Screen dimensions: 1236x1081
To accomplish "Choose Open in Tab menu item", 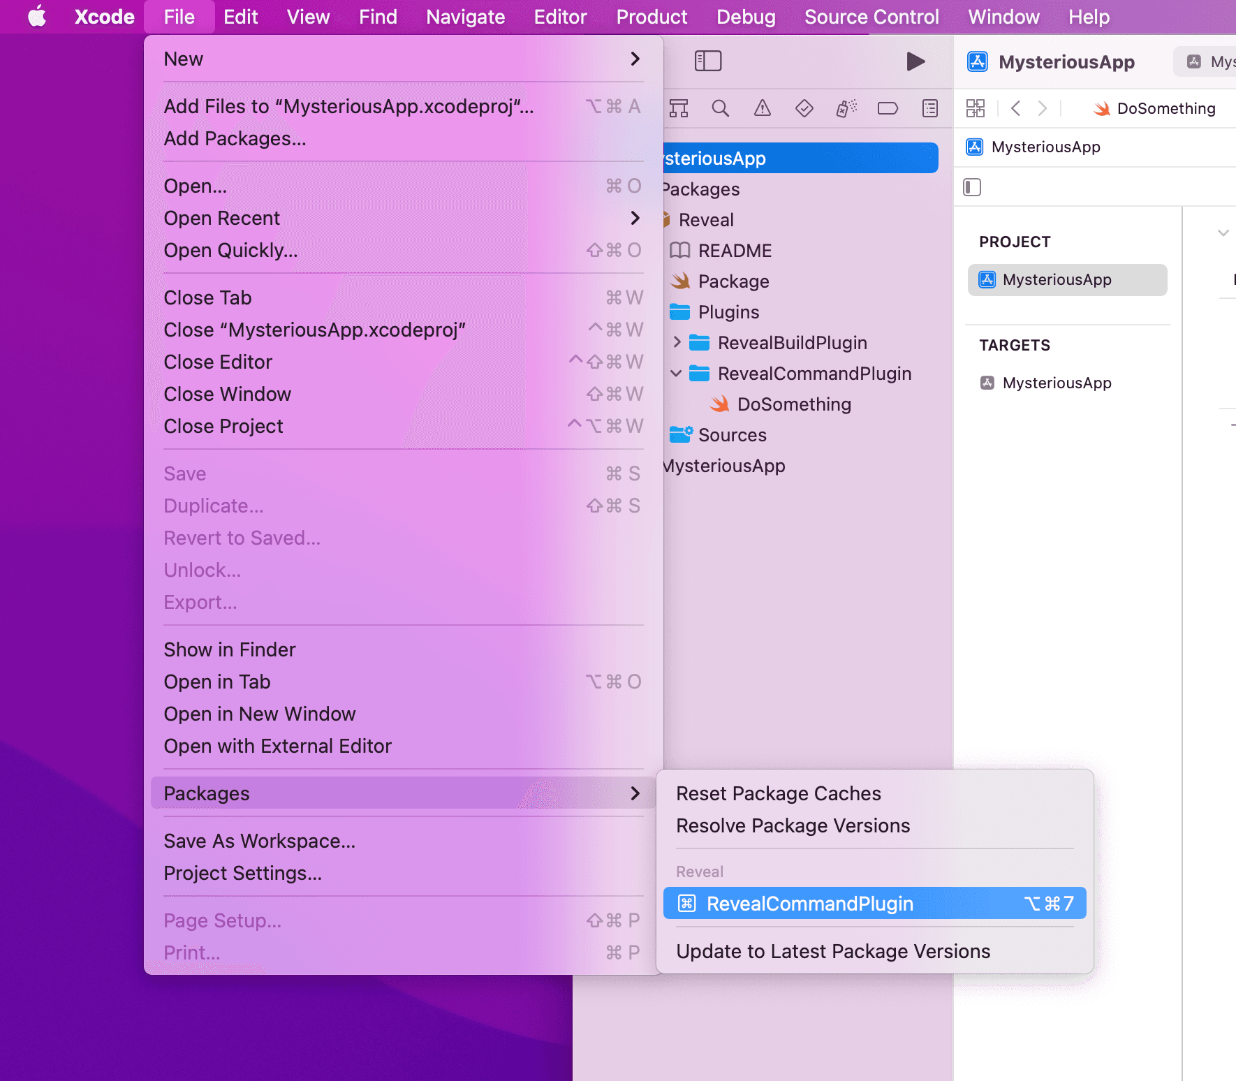I will (403, 682).
